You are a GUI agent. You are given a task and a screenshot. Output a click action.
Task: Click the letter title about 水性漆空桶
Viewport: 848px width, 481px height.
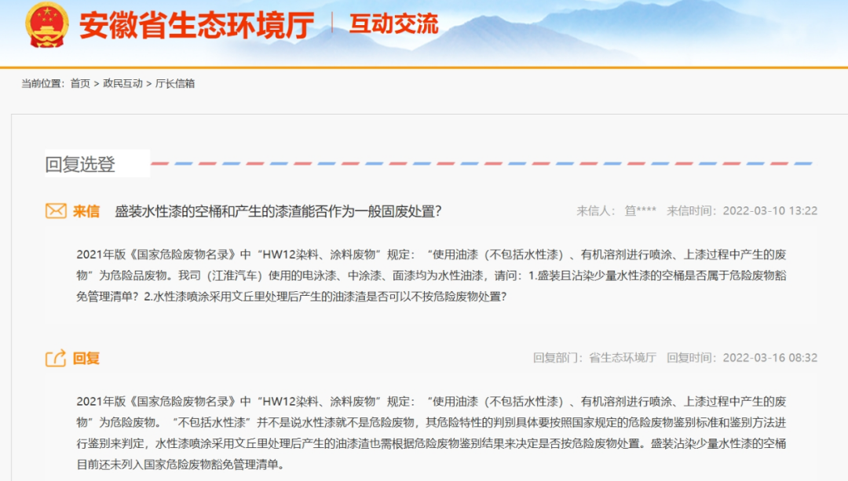[x=278, y=211]
